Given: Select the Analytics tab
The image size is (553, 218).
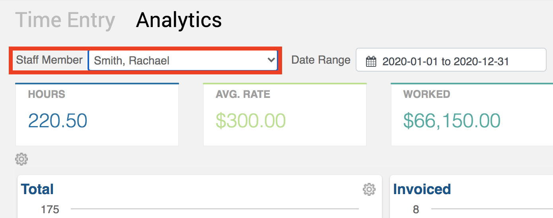Looking at the screenshot, I should click(x=179, y=20).
